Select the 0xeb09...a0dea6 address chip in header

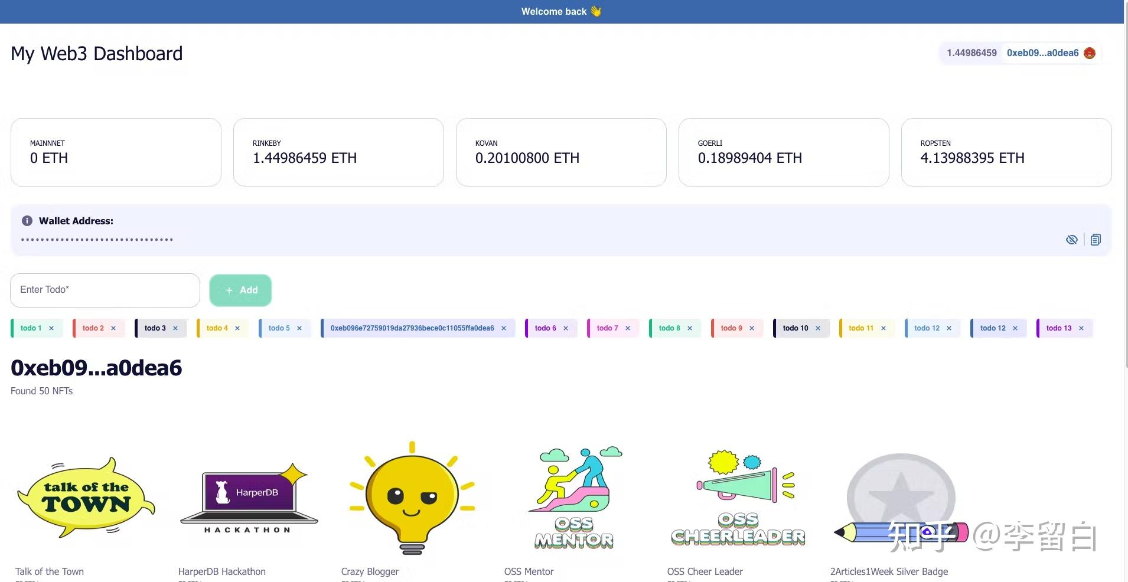click(1041, 53)
